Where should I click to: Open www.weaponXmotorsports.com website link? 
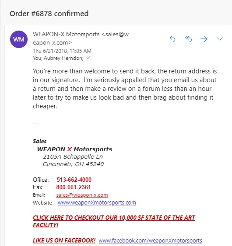click(x=97, y=203)
